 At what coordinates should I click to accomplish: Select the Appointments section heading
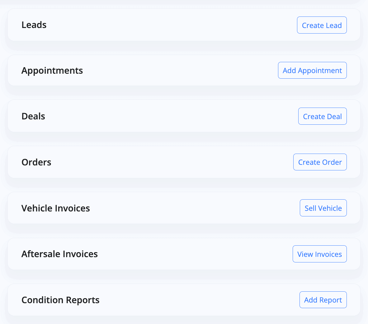point(52,71)
